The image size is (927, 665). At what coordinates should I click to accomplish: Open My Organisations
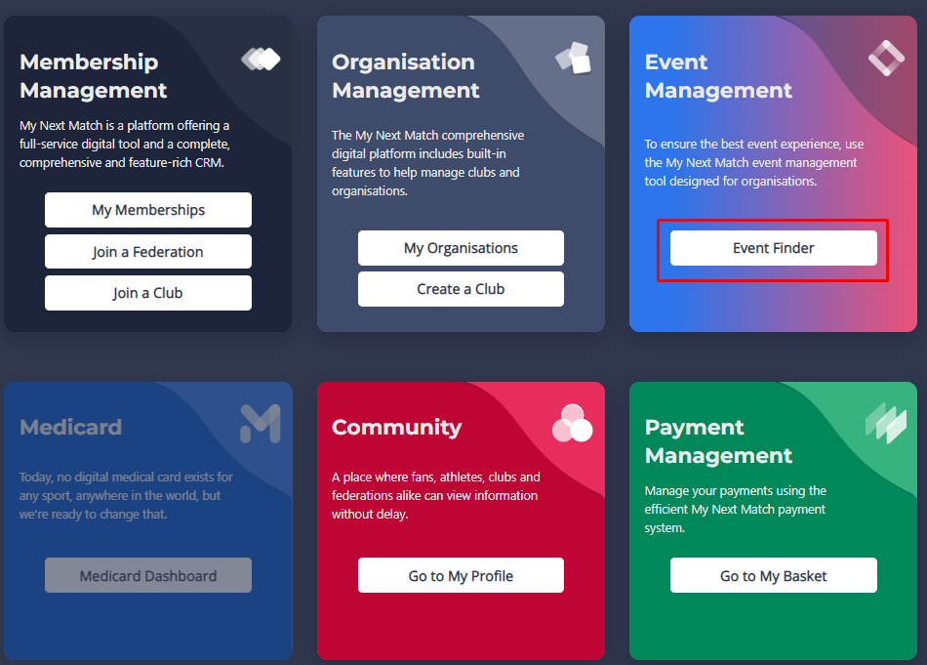(x=461, y=248)
